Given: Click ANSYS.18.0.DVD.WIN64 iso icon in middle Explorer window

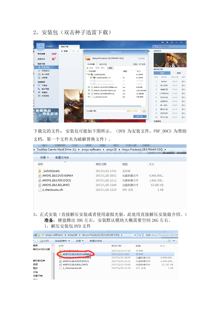Looking at the screenshot, I should [x=40, y=176].
